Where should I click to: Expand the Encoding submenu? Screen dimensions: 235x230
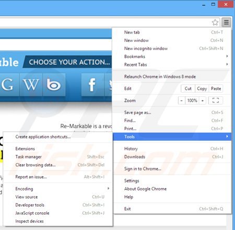(x=58, y=189)
